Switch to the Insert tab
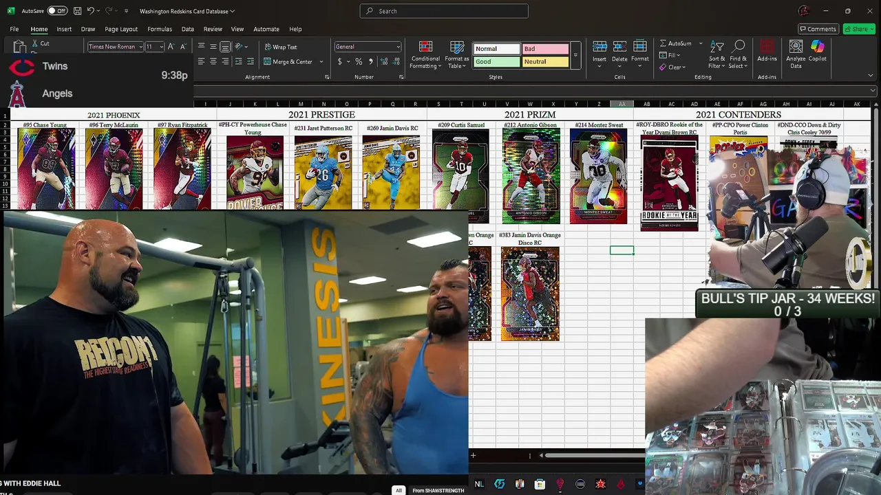 click(64, 29)
